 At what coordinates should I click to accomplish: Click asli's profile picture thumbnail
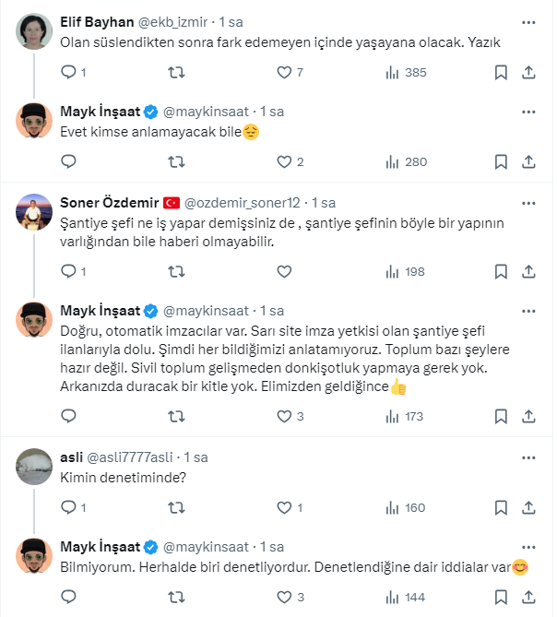click(x=34, y=465)
